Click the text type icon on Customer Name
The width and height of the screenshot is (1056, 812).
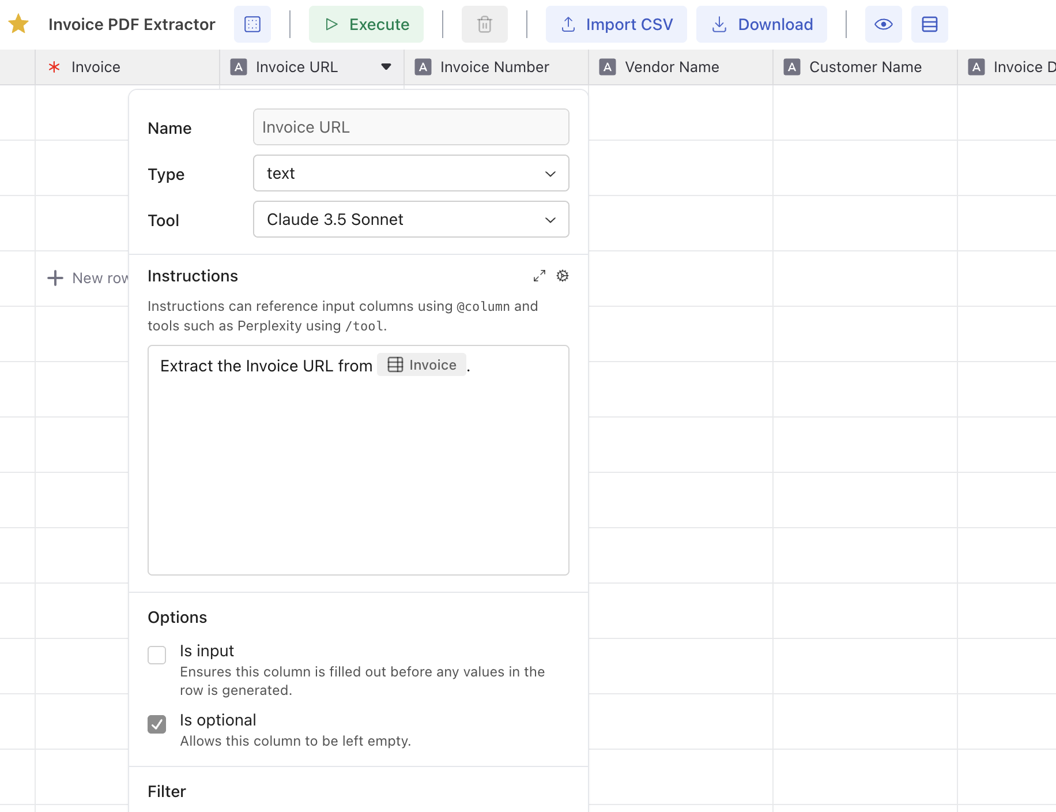click(792, 67)
